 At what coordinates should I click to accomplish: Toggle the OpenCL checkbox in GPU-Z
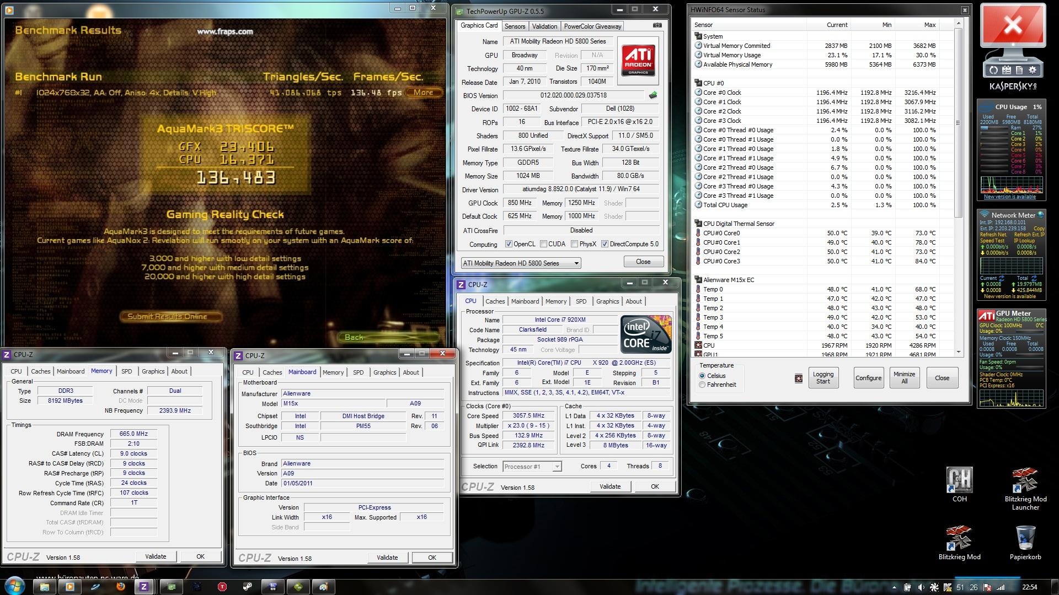[x=509, y=244]
